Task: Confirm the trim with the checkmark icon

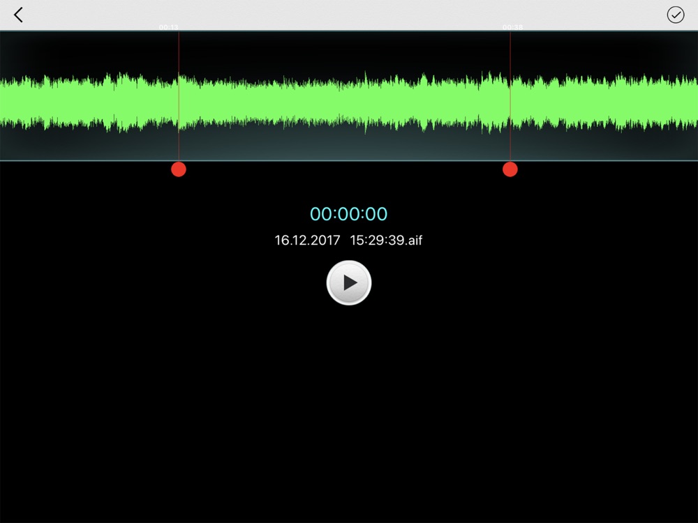Action: tap(675, 15)
